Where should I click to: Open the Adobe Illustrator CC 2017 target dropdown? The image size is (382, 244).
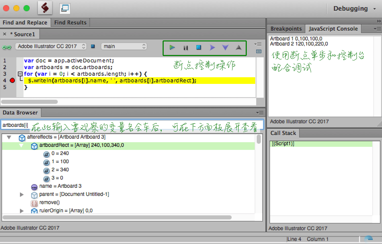[x=51, y=46]
